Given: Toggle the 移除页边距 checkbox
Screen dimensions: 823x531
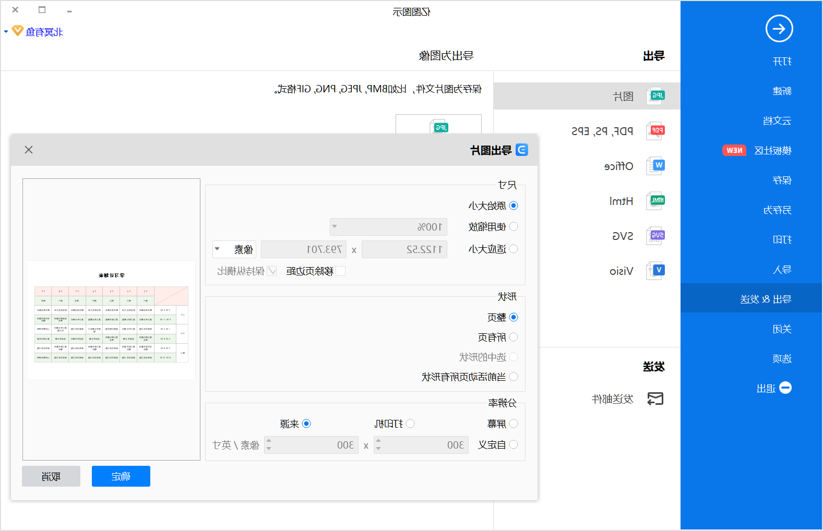Looking at the screenshot, I should (340, 271).
